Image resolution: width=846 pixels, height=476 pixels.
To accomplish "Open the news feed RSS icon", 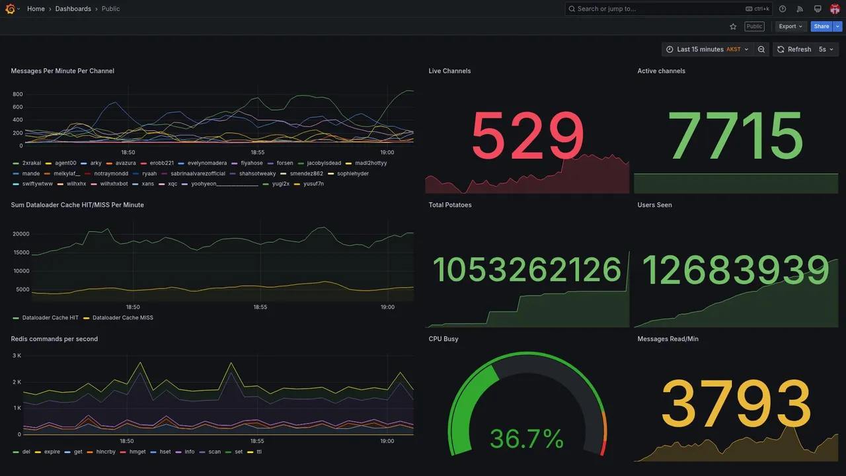I will click(800, 9).
